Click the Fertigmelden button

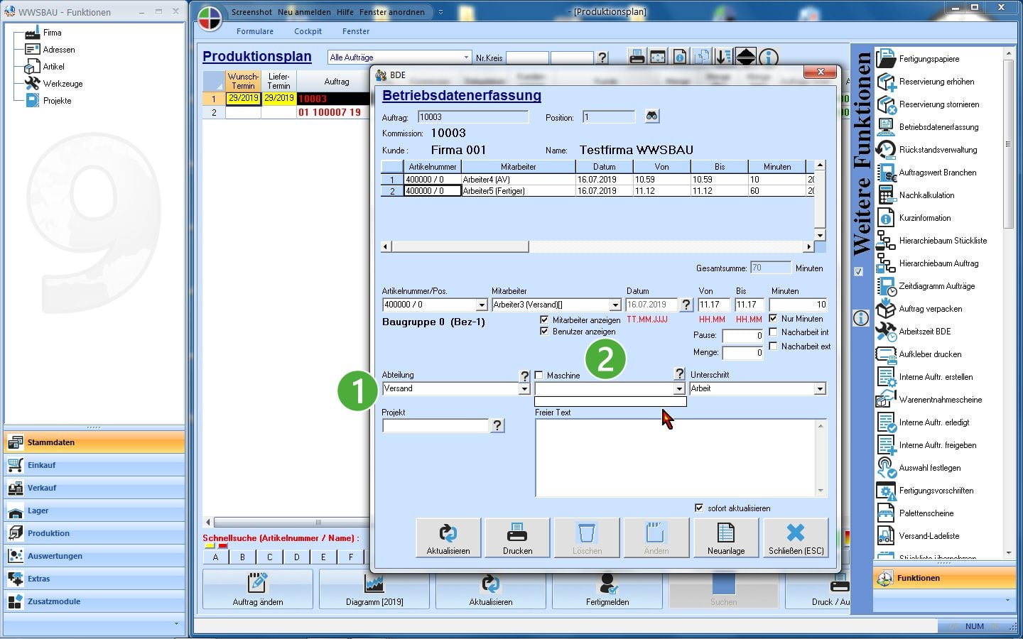[607, 589]
